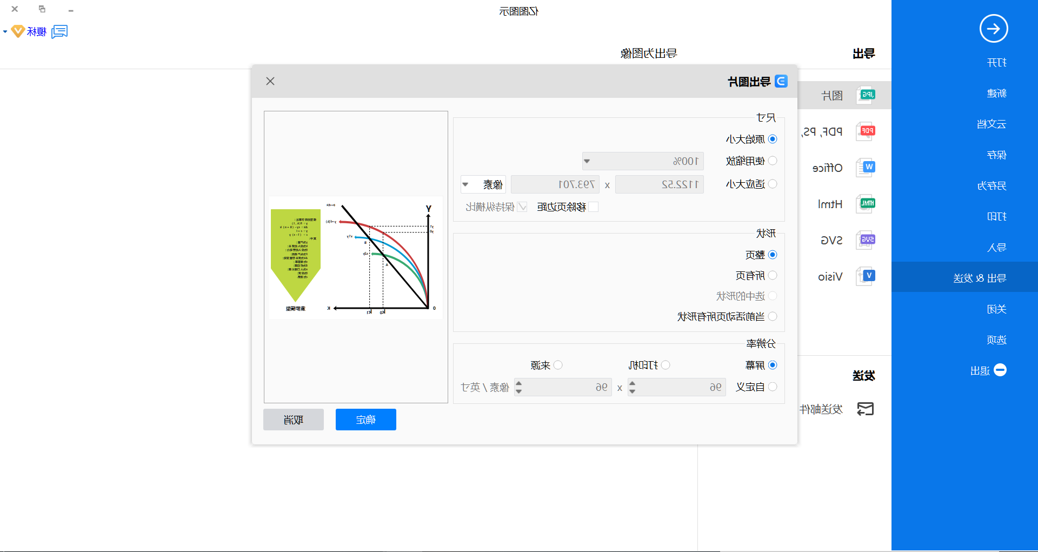Click stepper arrows of vertical resolution

(518, 387)
